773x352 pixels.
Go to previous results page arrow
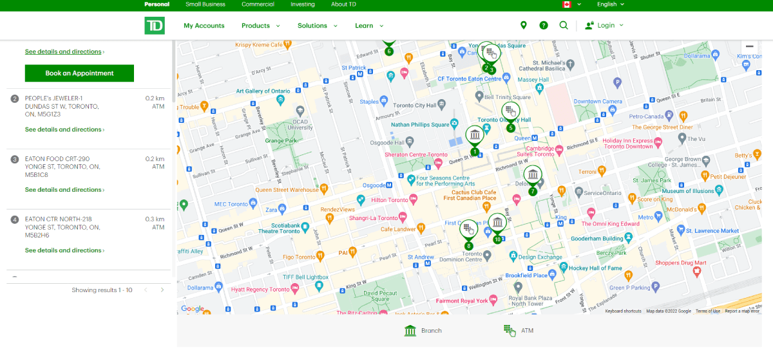pos(145,290)
